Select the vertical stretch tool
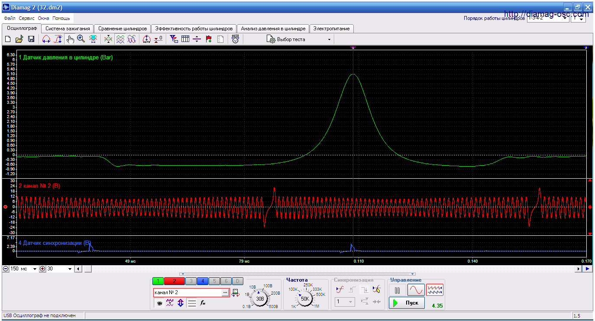 (x=58, y=39)
